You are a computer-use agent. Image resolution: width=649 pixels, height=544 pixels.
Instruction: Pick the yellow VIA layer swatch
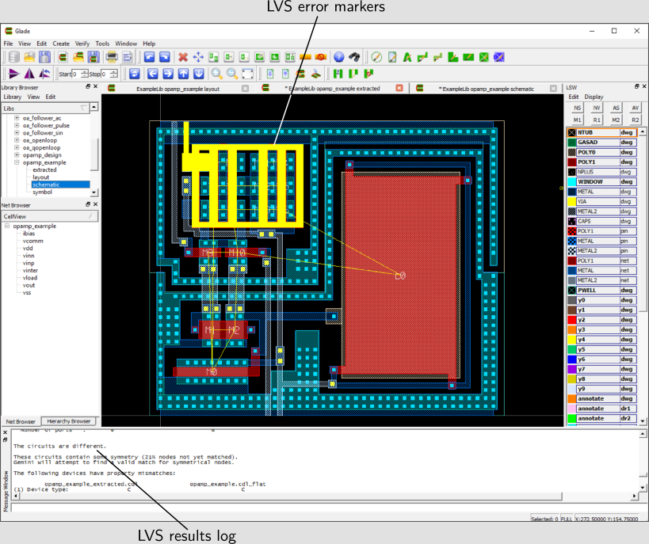[571, 202]
